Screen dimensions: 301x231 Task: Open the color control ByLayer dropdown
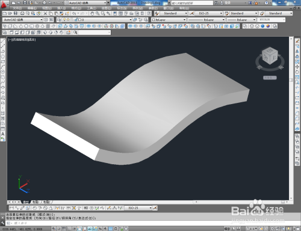(x=169, y=20)
